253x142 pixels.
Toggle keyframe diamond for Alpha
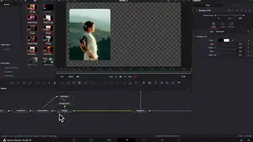(x=248, y=55)
